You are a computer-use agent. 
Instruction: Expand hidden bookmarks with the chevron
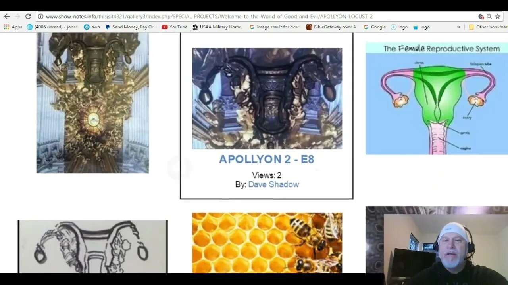[x=459, y=27]
